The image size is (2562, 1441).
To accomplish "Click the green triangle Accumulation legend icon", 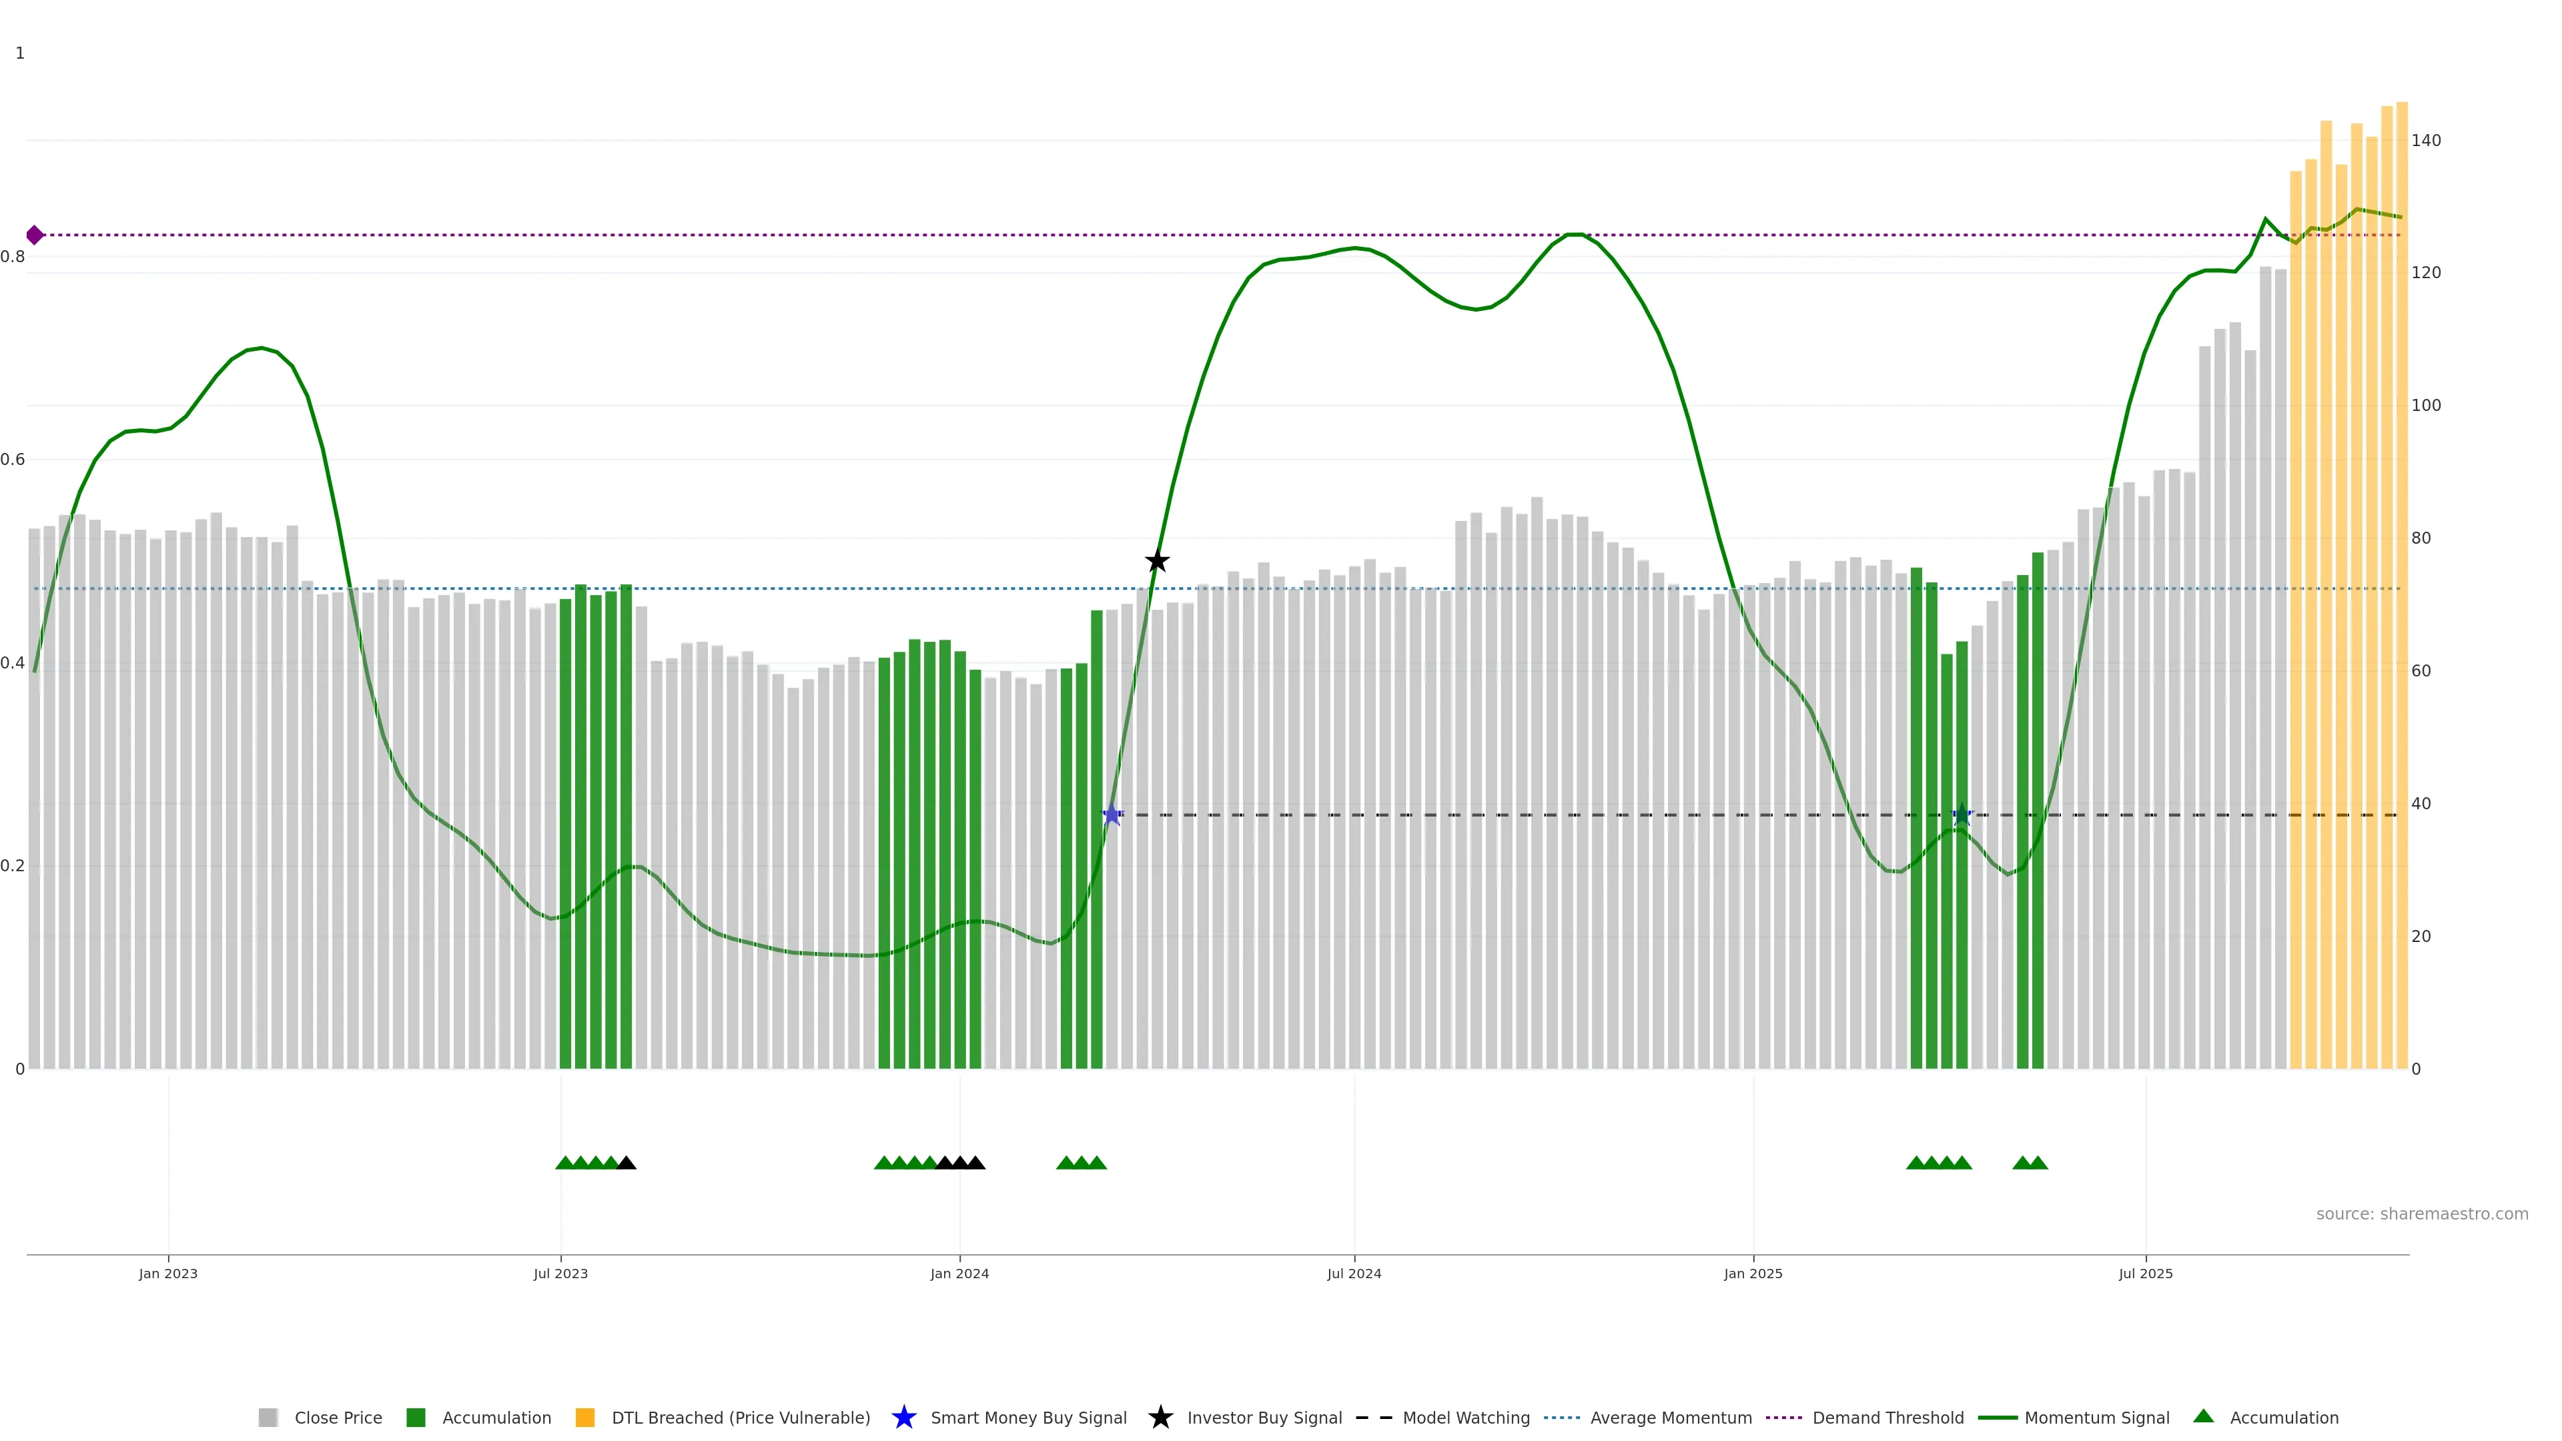I will point(2203,1416).
